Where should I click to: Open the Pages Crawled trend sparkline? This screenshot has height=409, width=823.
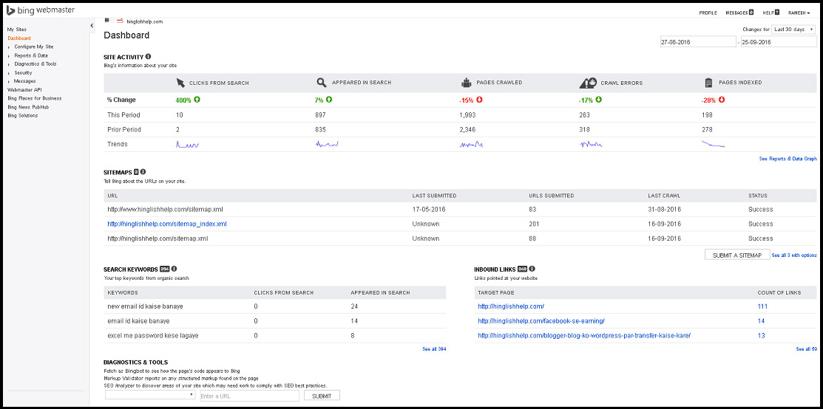pos(471,144)
